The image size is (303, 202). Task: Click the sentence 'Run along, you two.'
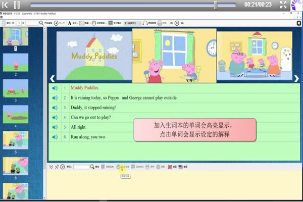coord(88,137)
